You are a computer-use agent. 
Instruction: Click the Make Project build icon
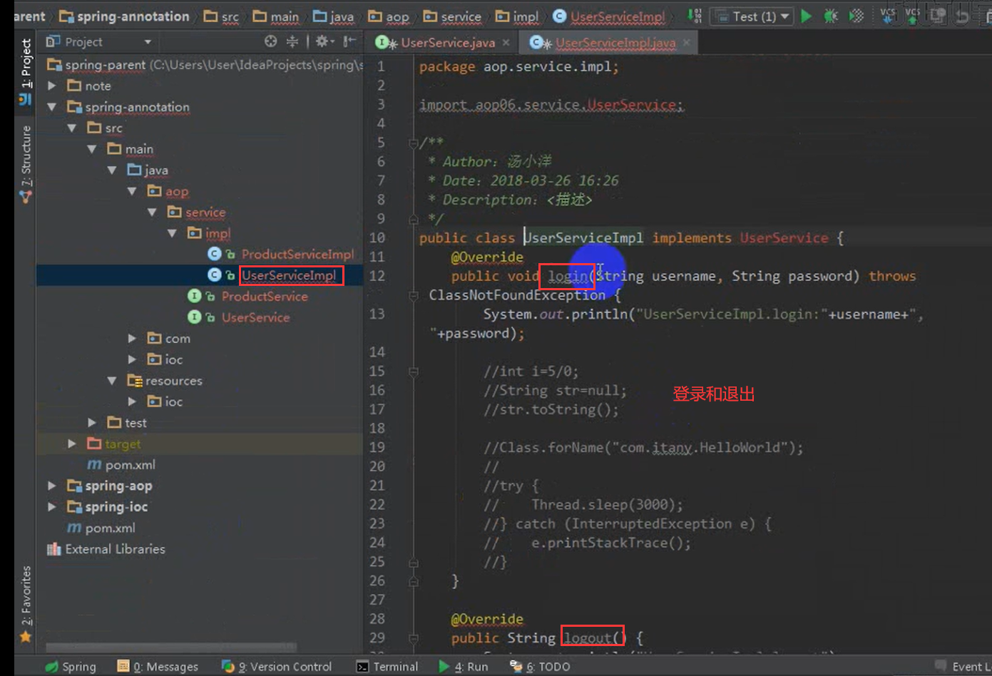[x=695, y=16]
